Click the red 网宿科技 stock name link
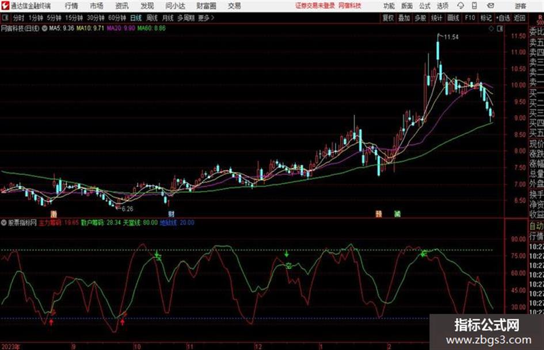 point(350,6)
